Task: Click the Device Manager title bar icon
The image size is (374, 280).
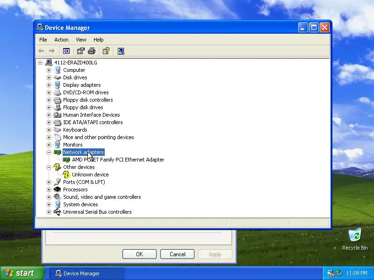Action: (40, 28)
